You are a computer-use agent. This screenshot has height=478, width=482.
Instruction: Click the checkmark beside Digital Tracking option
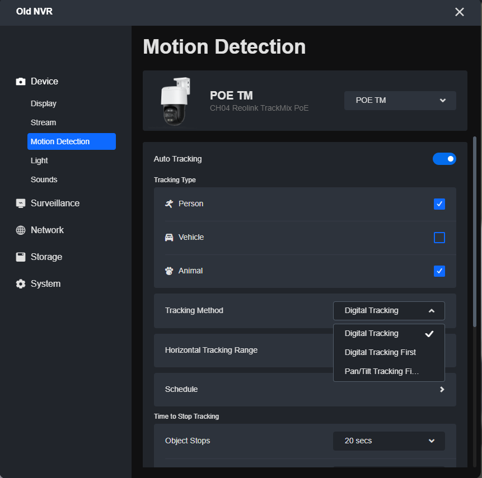[429, 334]
